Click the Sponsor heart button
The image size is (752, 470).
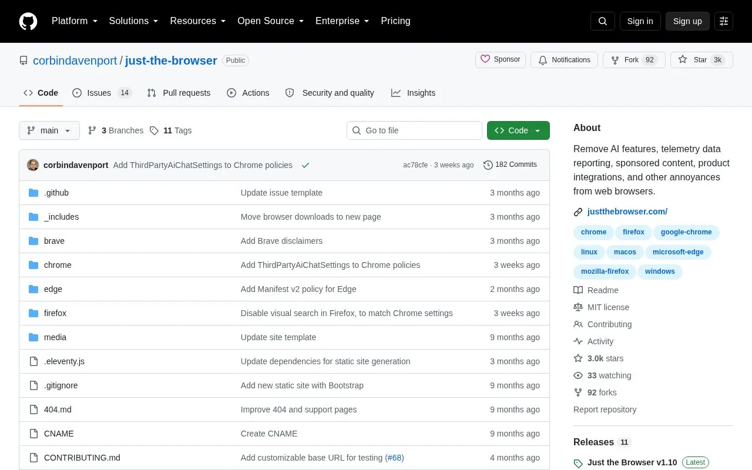(501, 60)
